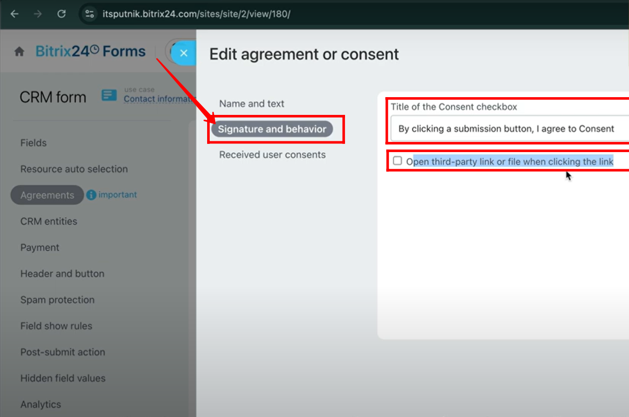Image resolution: width=629 pixels, height=417 pixels.
Task: Open the Fields settings item
Action: (34, 143)
